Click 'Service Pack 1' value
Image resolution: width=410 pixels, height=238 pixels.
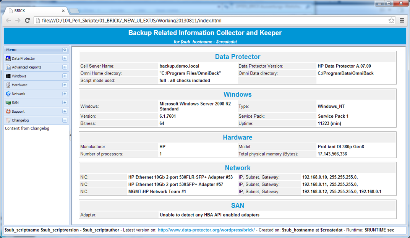pos(333,116)
